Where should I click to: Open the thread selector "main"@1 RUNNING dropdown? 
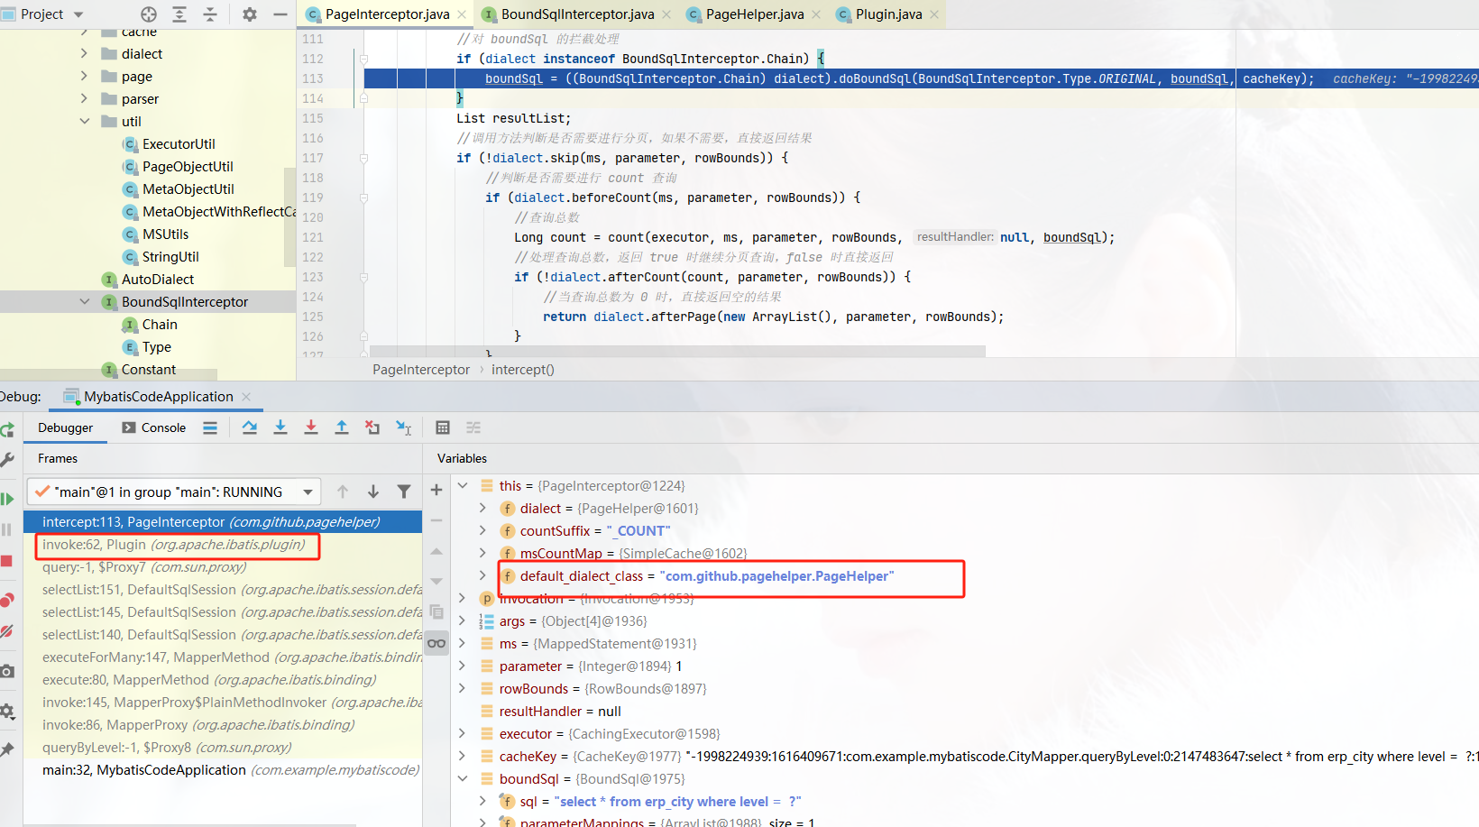[175, 492]
